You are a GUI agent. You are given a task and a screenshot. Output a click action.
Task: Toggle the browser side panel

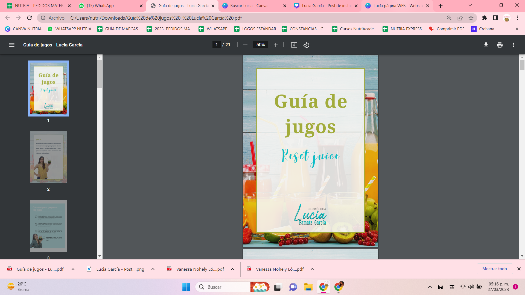point(495,18)
